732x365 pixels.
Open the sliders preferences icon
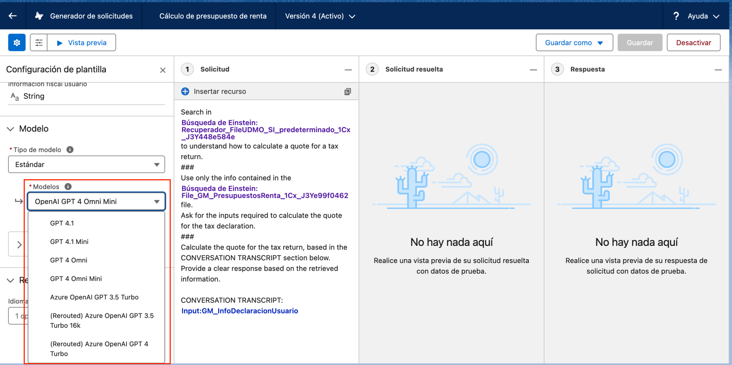(39, 43)
